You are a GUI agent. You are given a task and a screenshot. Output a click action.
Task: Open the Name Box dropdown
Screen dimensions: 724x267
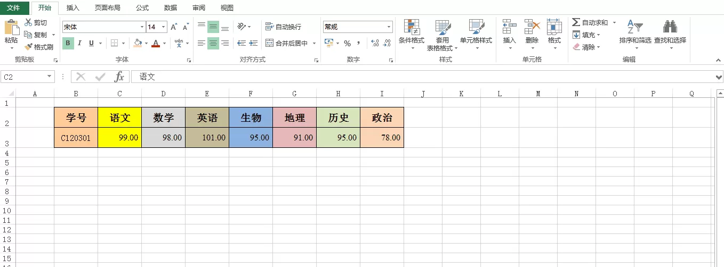click(50, 77)
